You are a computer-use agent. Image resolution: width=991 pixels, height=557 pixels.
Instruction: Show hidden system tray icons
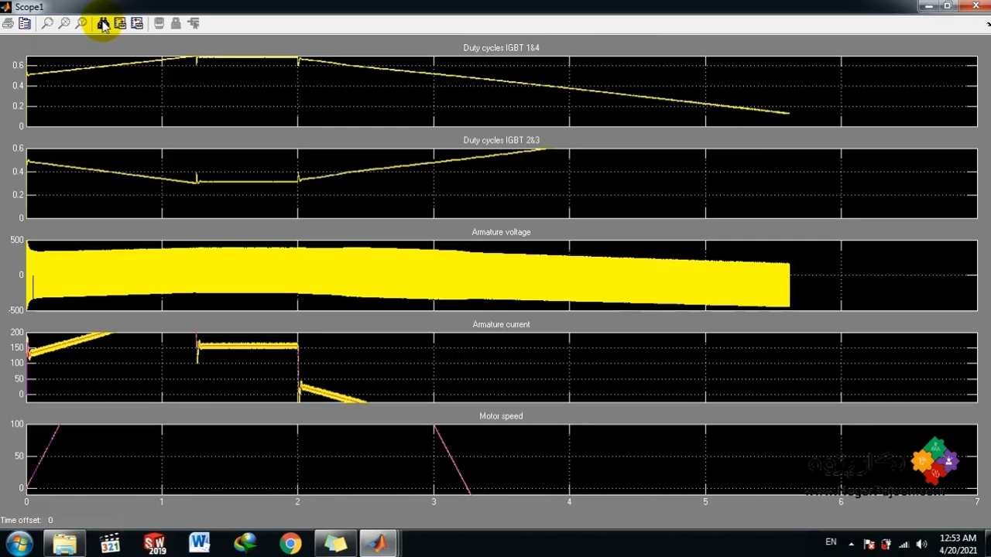(851, 544)
